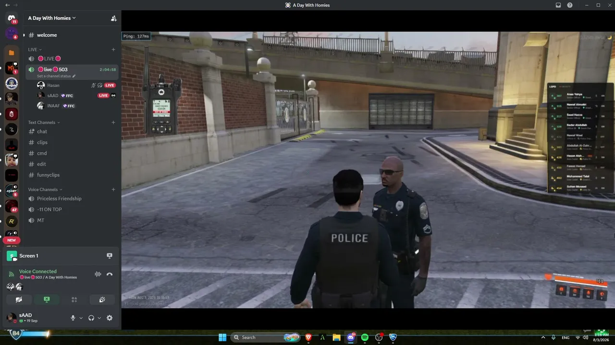Open the chat text channel
This screenshot has width=615, height=345.
(x=72, y=131)
